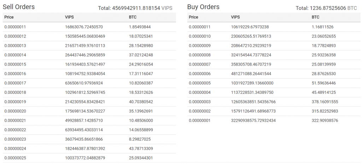The height and width of the screenshot is (164, 362).
Task: Click buy BTC value 315.82252983
Action: 325,111
